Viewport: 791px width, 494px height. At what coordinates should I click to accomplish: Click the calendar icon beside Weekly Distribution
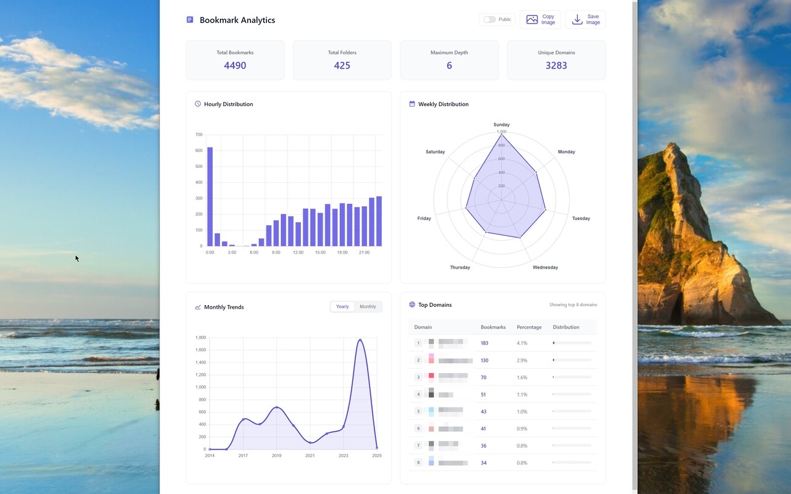click(x=412, y=104)
